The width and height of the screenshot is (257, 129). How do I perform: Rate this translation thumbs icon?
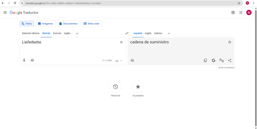(222, 60)
